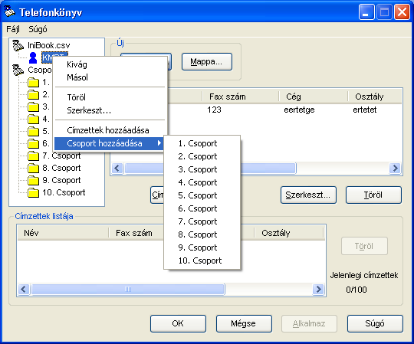Click the contact list right scroll arrow
Viewport: 414px width, 344px height.
point(396,168)
